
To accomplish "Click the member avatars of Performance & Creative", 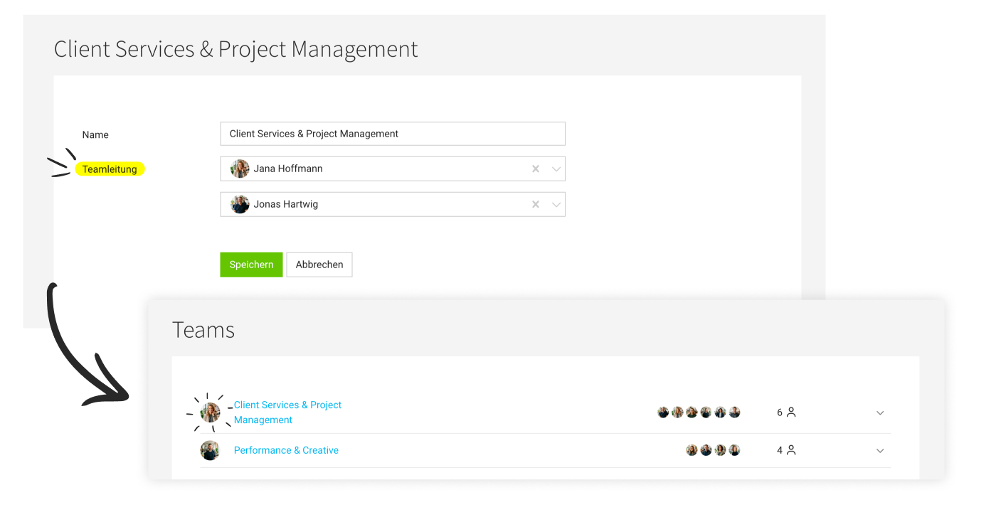I will [x=713, y=450].
